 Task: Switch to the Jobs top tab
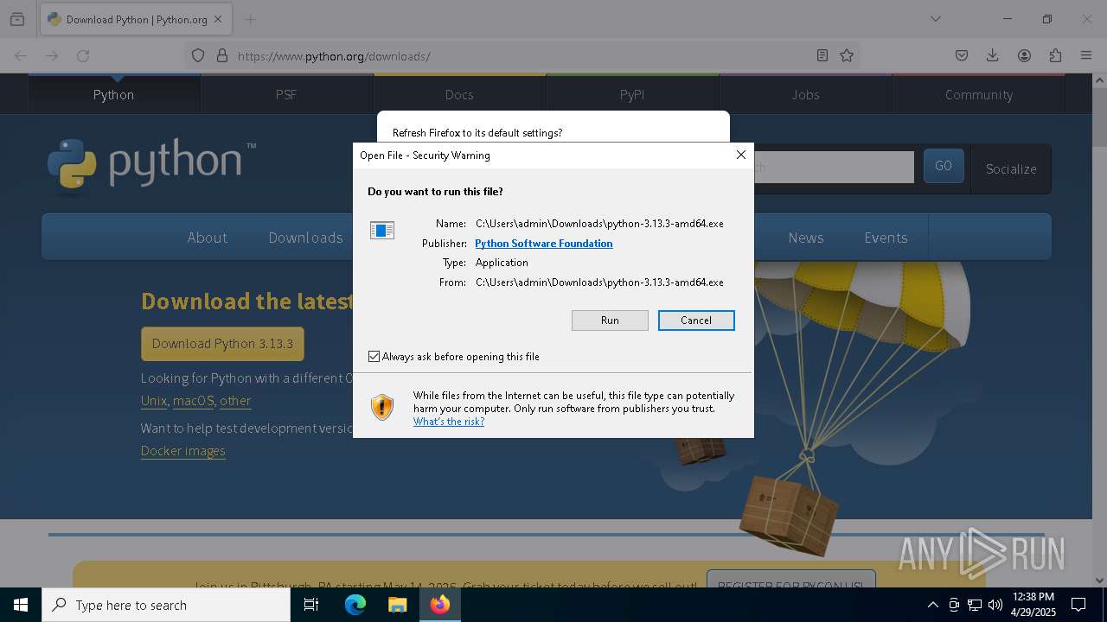point(805,94)
